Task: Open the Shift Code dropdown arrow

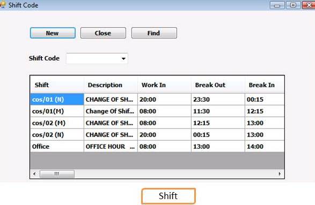Action: tap(123, 58)
